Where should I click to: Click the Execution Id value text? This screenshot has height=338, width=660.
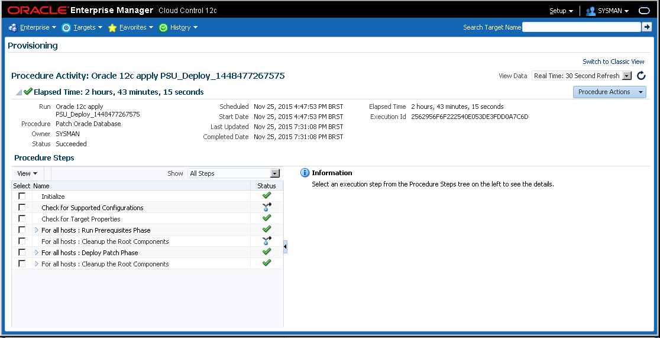click(470, 117)
